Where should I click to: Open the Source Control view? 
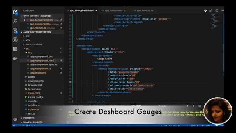(x=15, y=31)
